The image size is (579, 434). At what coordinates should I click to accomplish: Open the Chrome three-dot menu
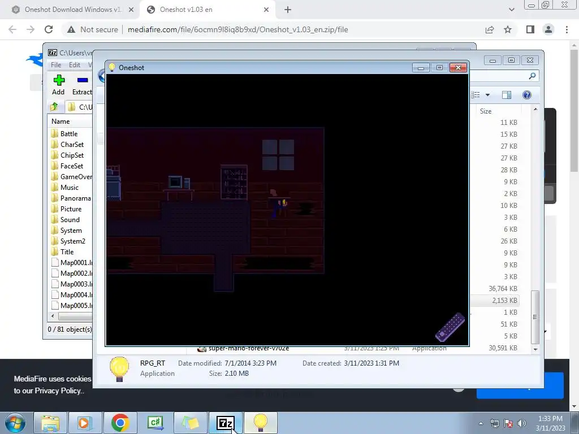[567, 29]
